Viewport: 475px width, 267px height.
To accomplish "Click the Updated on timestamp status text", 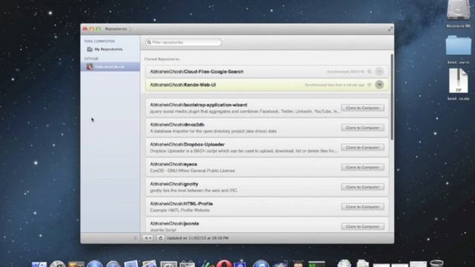I will [x=197, y=238].
